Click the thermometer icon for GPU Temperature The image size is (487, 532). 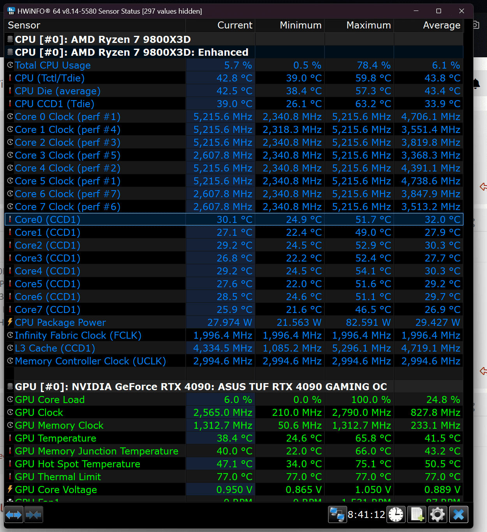10,438
